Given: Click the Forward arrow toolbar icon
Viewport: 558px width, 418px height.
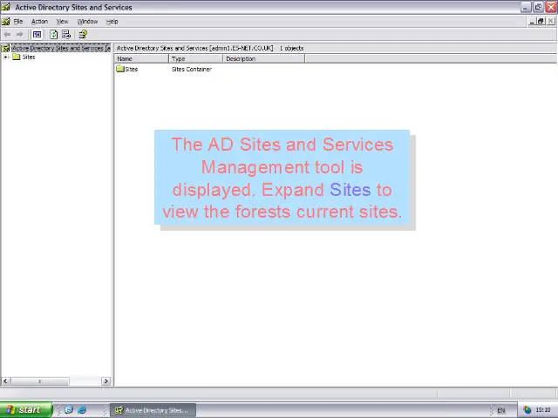Looking at the screenshot, I should coord(20,35).
